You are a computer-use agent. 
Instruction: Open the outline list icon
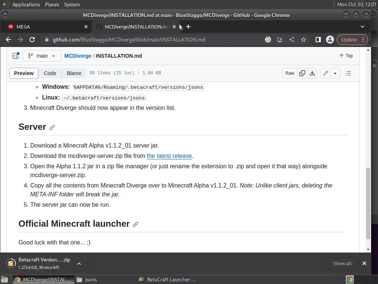click(348, 73)
